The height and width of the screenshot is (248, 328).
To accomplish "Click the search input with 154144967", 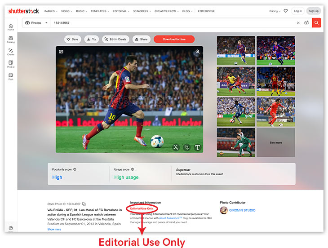I will 173,23.
